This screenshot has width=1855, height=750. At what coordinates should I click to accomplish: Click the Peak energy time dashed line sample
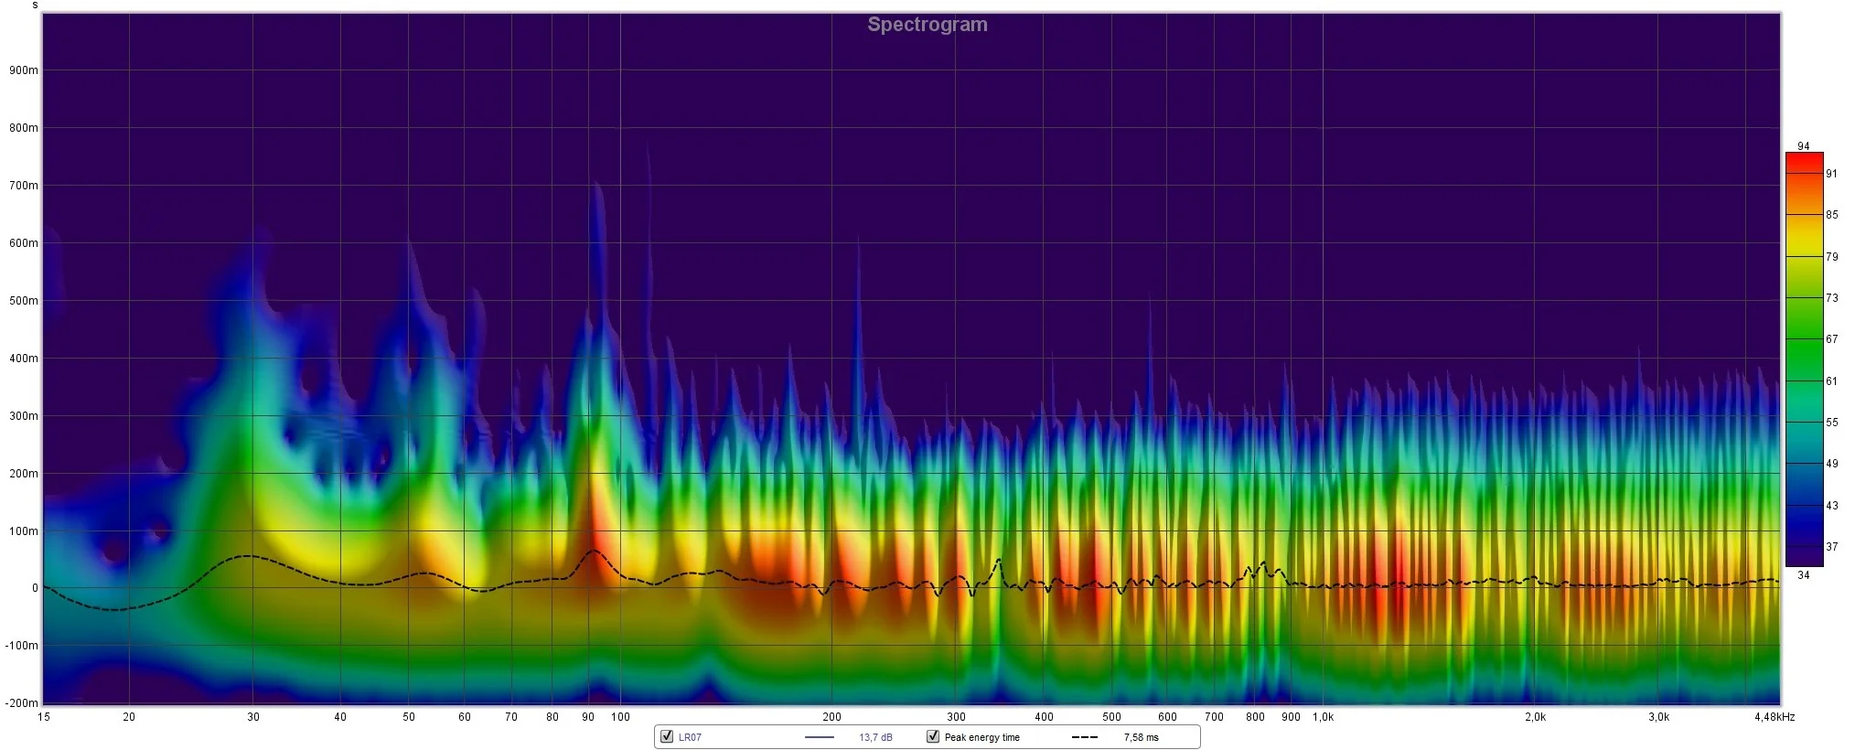(x=1085, y=737)
